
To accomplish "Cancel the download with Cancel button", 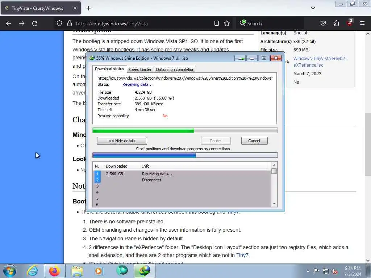I will pos(254,141).
